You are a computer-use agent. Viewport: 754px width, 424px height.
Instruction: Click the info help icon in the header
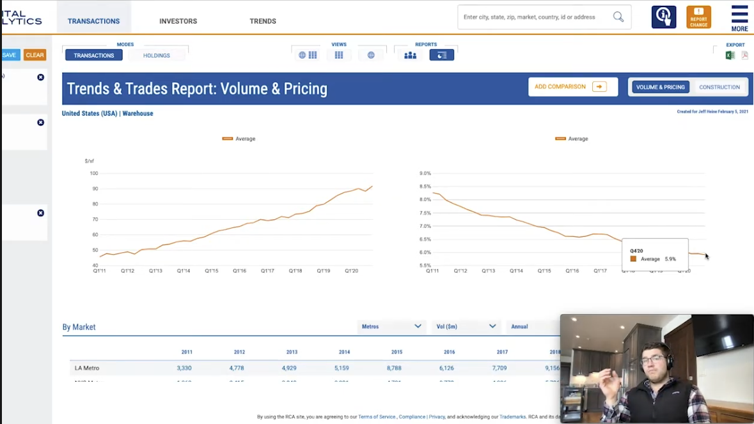[663, 17]
